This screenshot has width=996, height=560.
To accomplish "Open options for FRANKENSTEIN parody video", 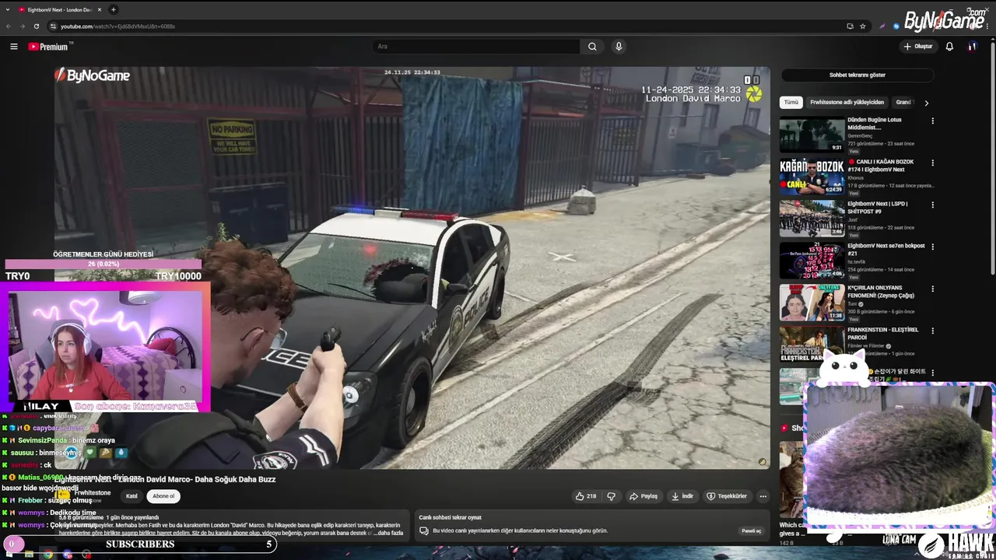I will click(x=932, y=331).
